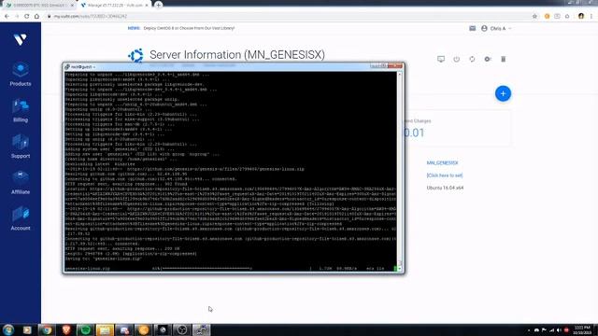This screenshot has height=336, width=598.
Task: Open Billing in the Vultr sidebar
Action: (x=21, y=111)
